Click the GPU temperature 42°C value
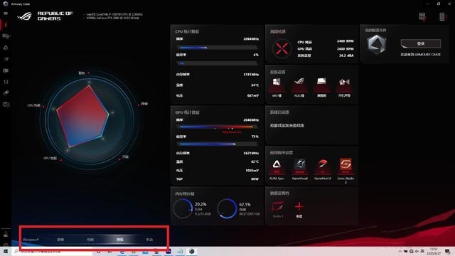455x256 pixels. click(255, 161)
